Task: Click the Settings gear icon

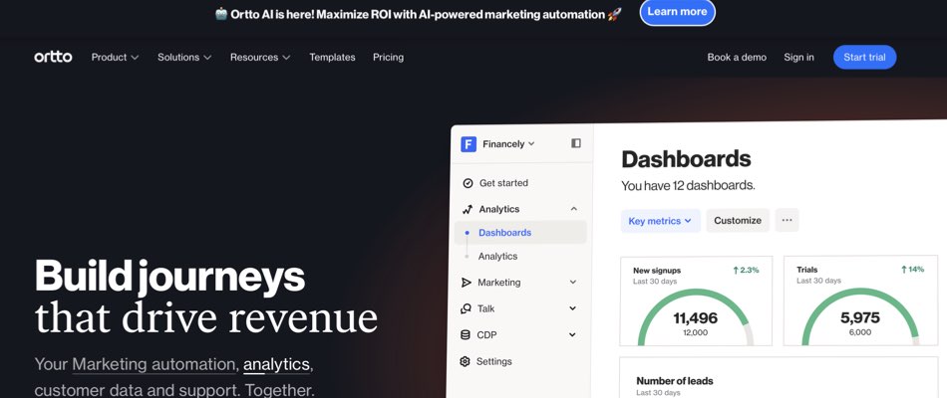Action: 466,361
